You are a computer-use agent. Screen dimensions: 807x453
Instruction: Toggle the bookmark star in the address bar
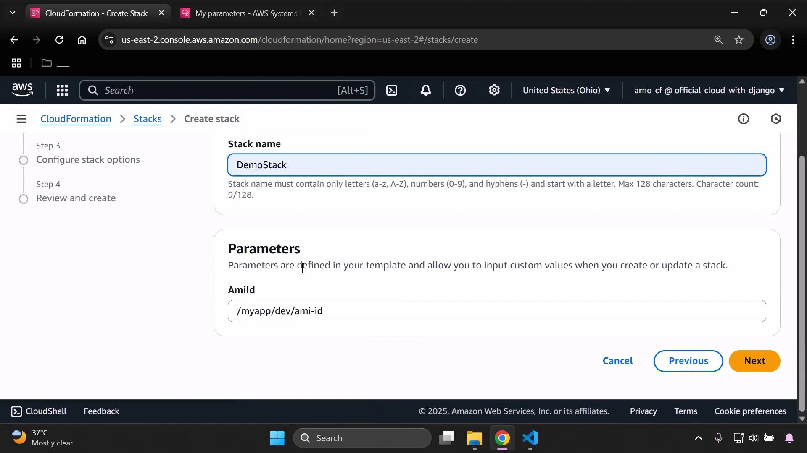739,40
